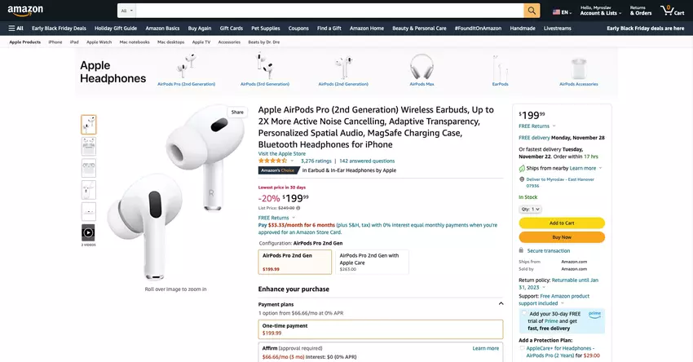Share this product
Screen dimensions: 693x362
[237, 112]
